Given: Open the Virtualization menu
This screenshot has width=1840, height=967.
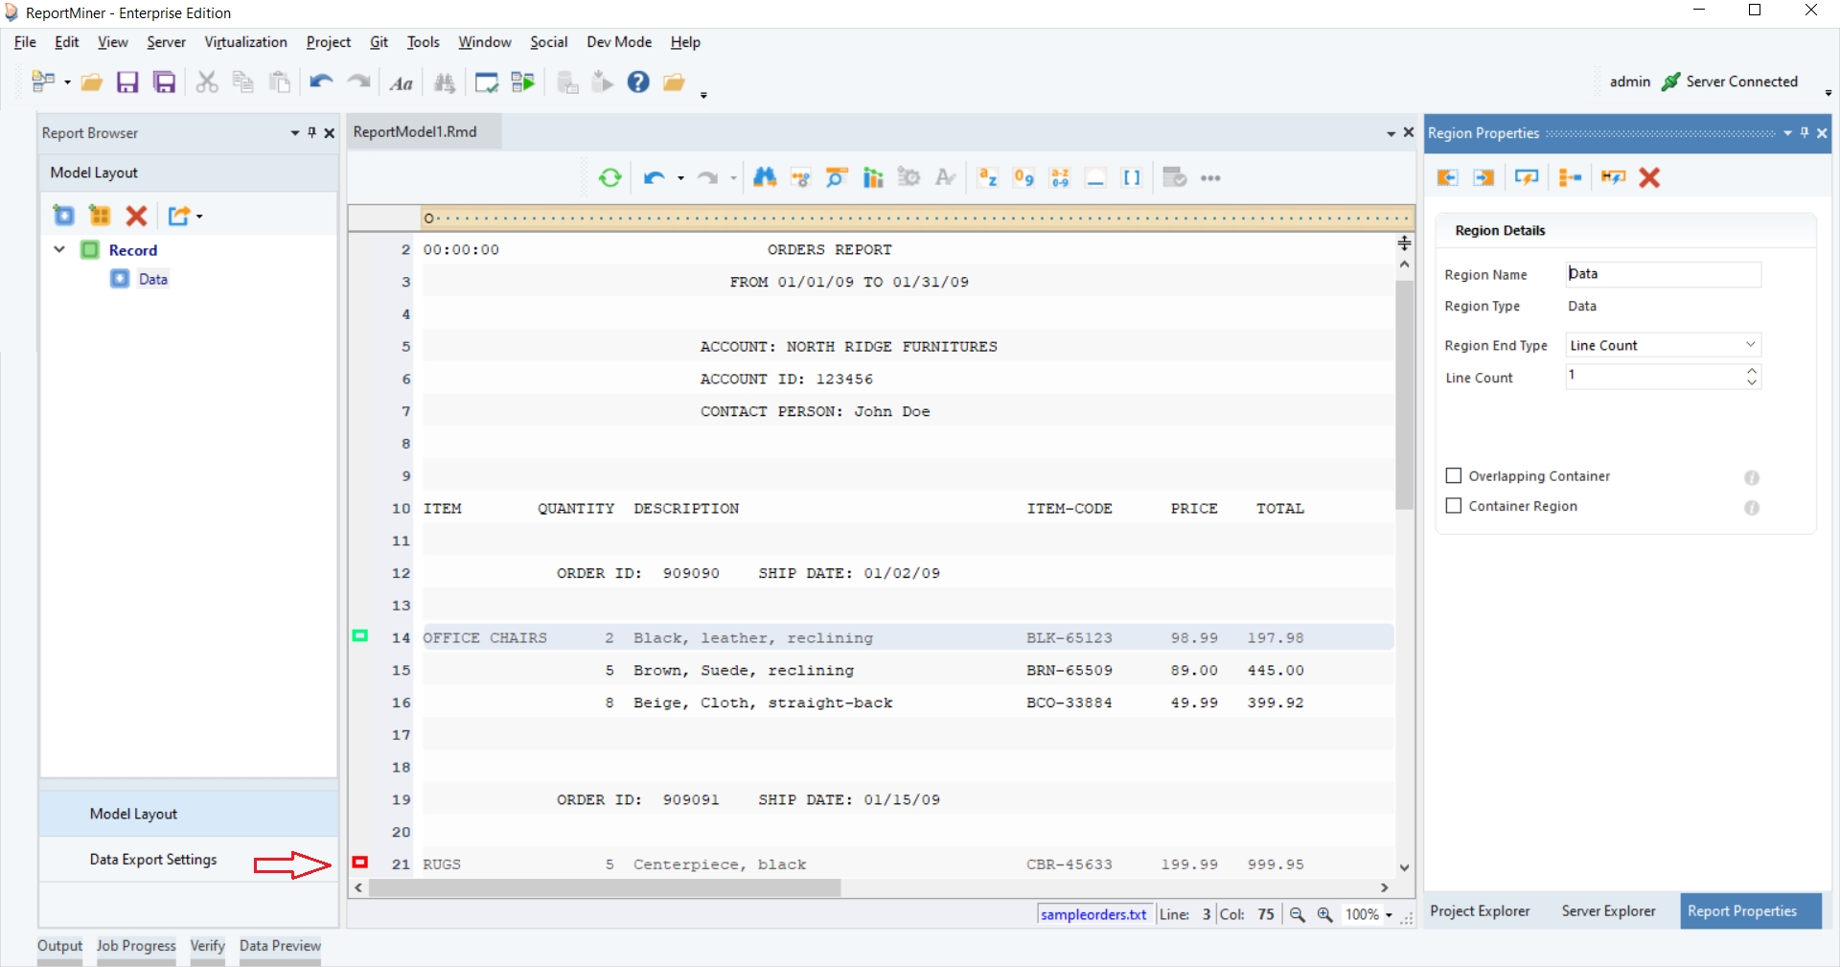Looking at the screenshot, I should coord(245,42).
